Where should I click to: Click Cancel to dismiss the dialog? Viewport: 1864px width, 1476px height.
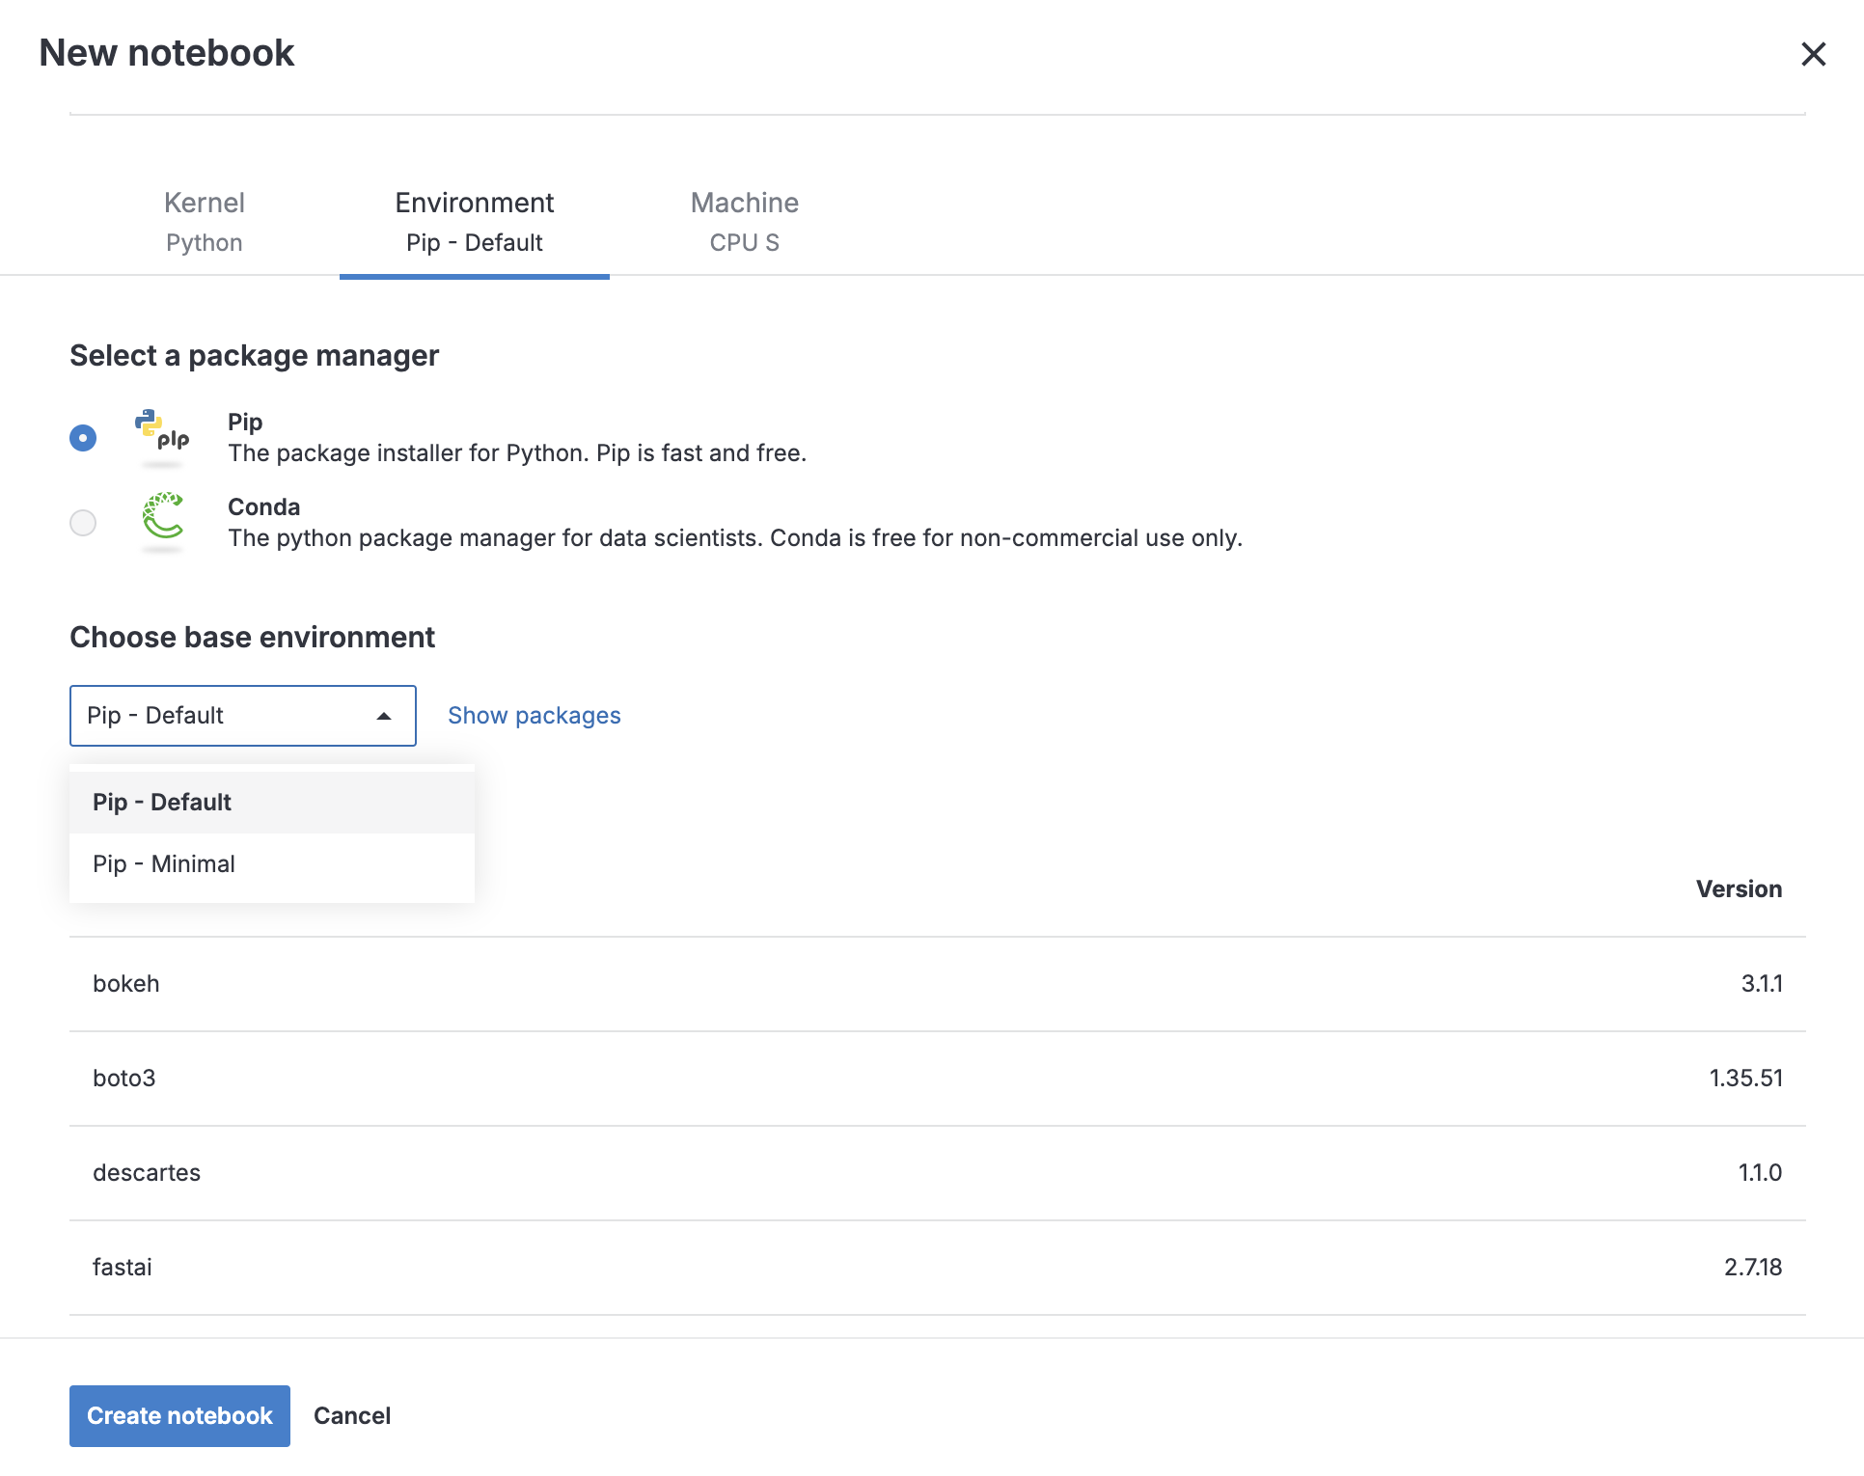pos(351,1415)
